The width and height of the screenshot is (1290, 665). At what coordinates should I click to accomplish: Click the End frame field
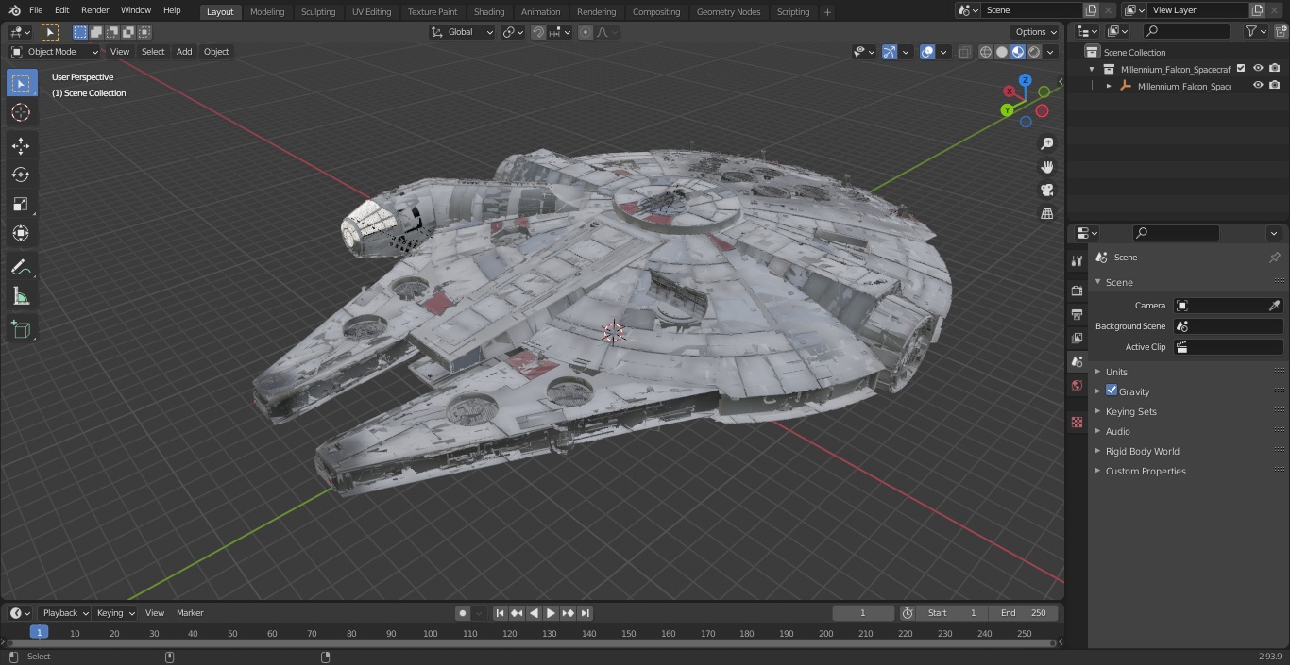pos(1023,613)
